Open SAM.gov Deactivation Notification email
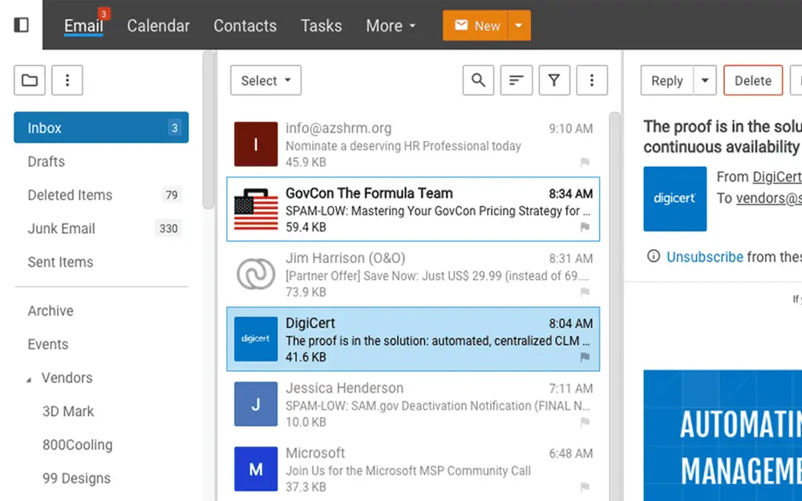 [413, 404]
